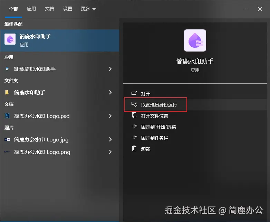The height and width of the screenshot is (222, 270).
Task: Select the 简鹿水印助手 folder result
Action: (60, 92)
